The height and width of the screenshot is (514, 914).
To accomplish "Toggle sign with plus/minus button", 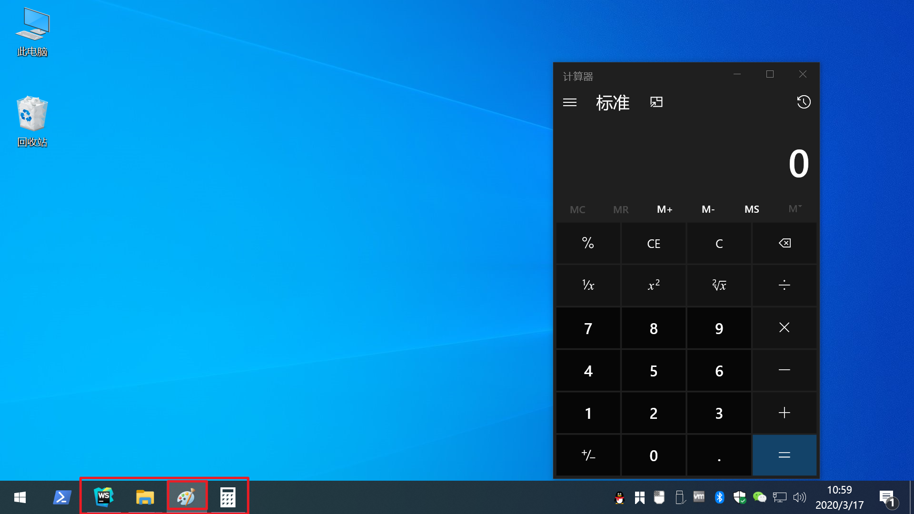I will point(588,455).
